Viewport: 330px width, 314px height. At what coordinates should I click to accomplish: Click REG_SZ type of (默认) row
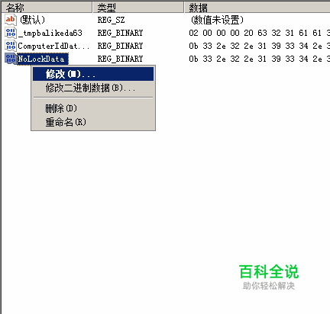click(x=111, y=20)
